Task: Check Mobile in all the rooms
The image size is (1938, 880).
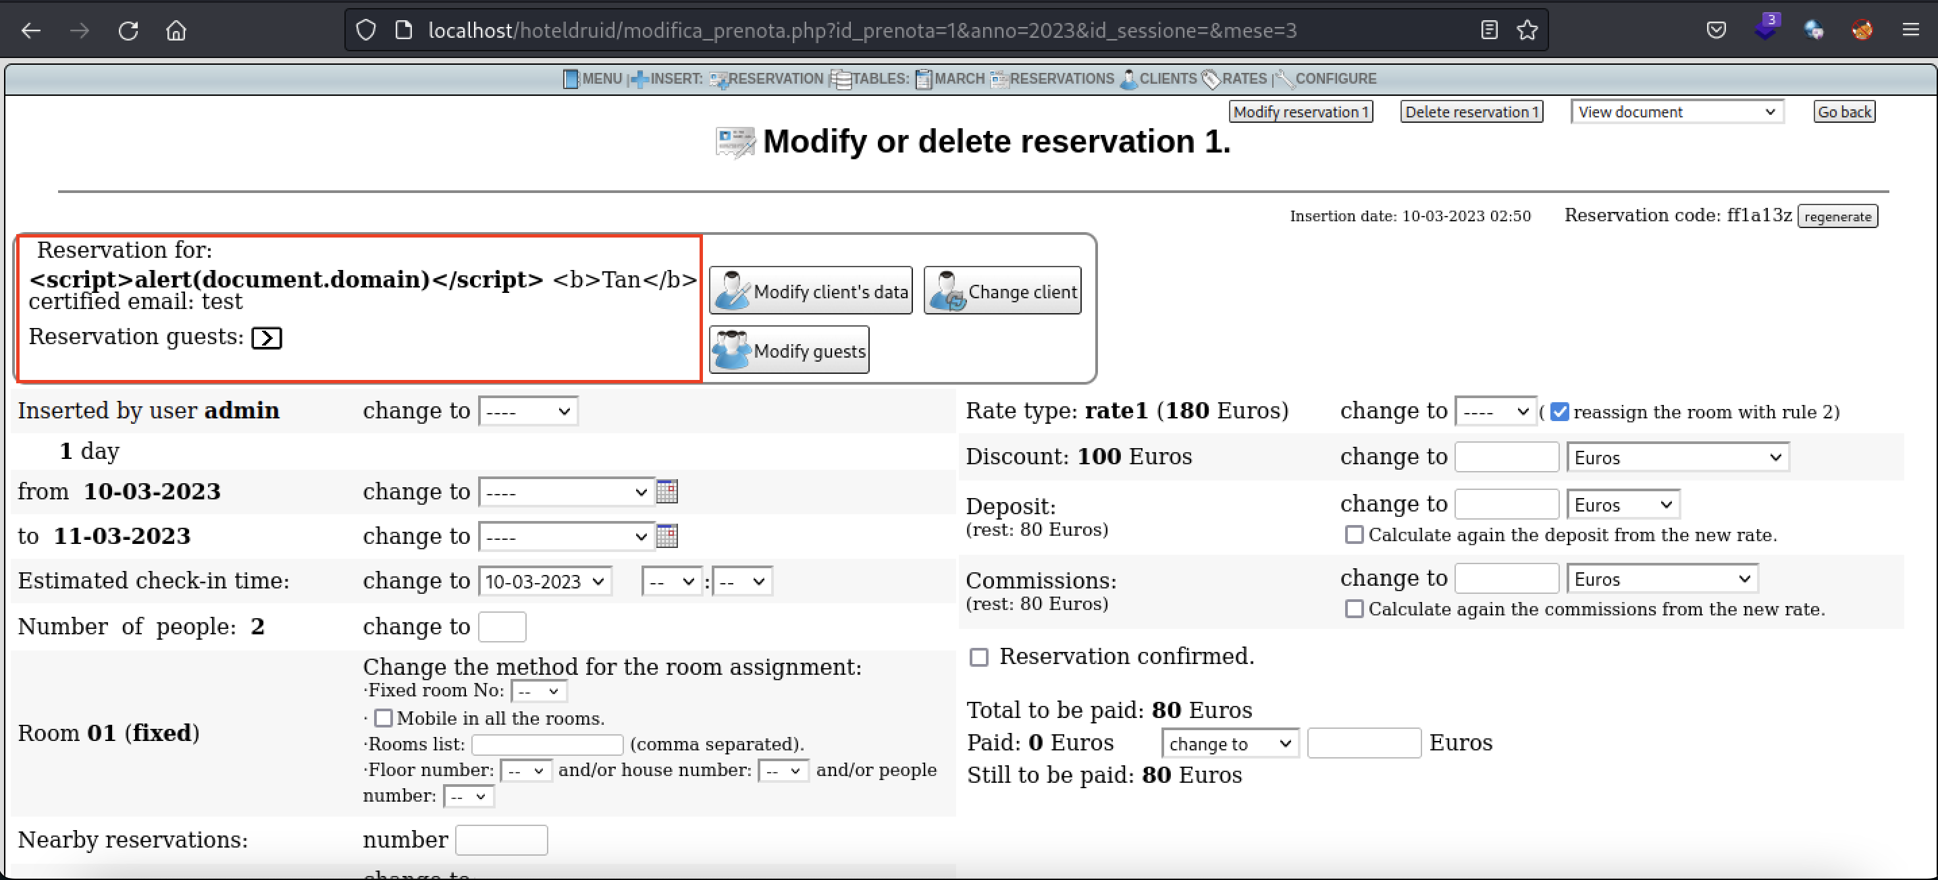Action: 384,718
